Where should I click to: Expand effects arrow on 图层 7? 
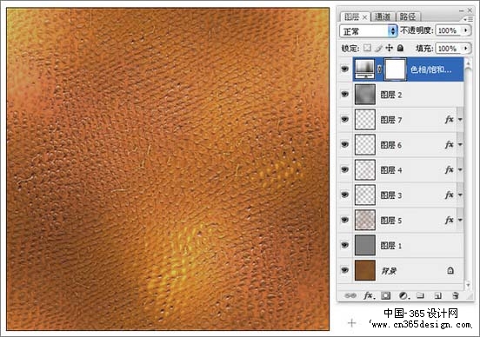[x=460, y=120]
